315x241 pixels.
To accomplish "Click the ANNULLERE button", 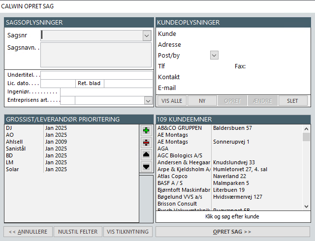I will pyautogui.click(x=28, y=232).
